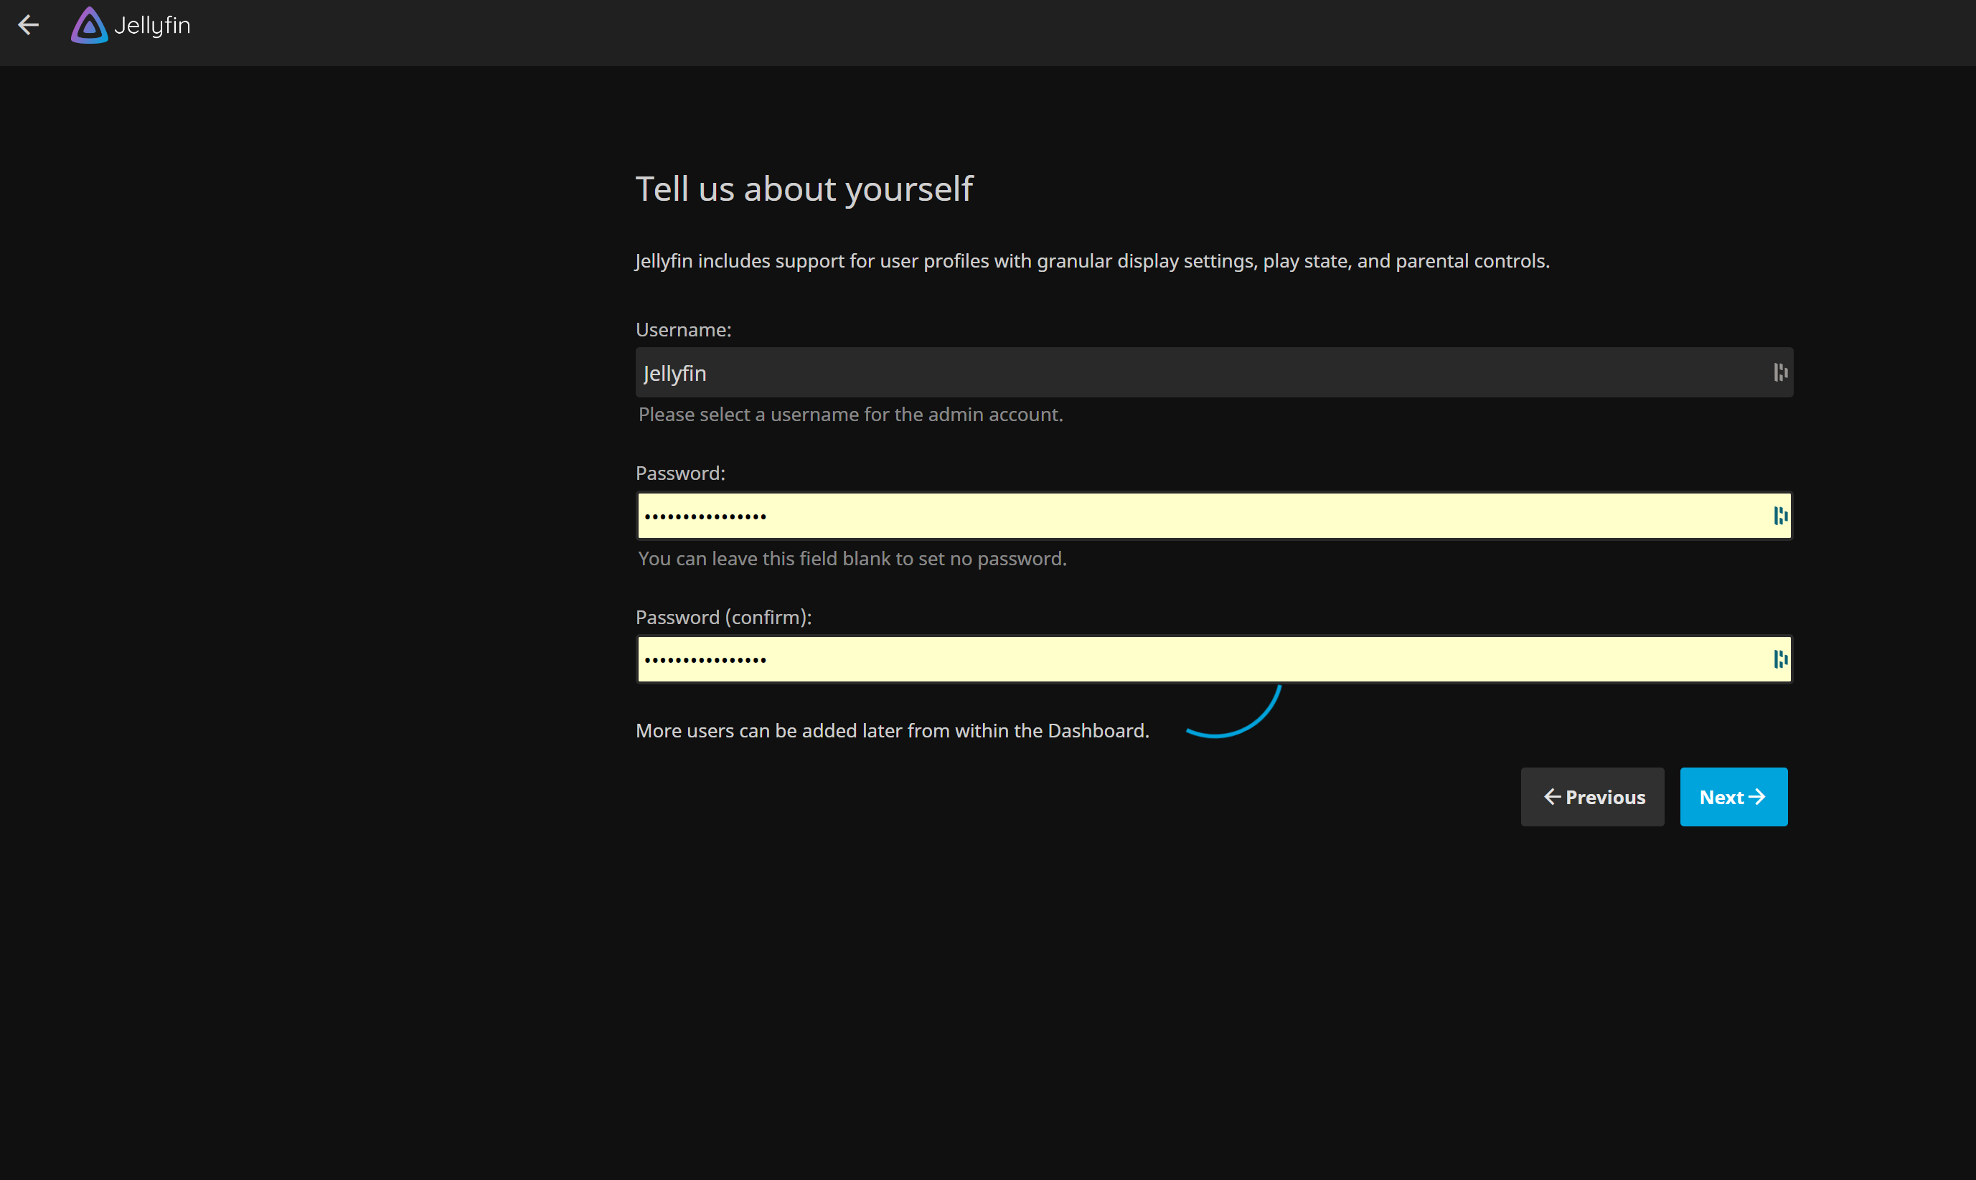This screenshot has height=1180, width=1976.
Task: Click the back arrow in header
Action: [x=29, y=25]
